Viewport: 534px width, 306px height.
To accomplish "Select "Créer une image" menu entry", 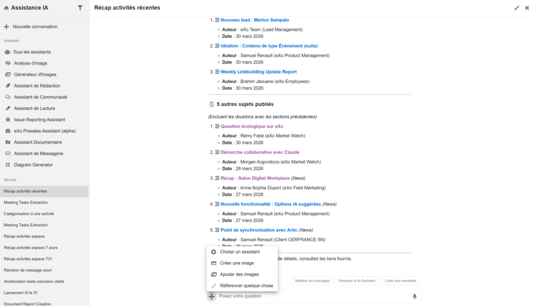I will 237,263.
